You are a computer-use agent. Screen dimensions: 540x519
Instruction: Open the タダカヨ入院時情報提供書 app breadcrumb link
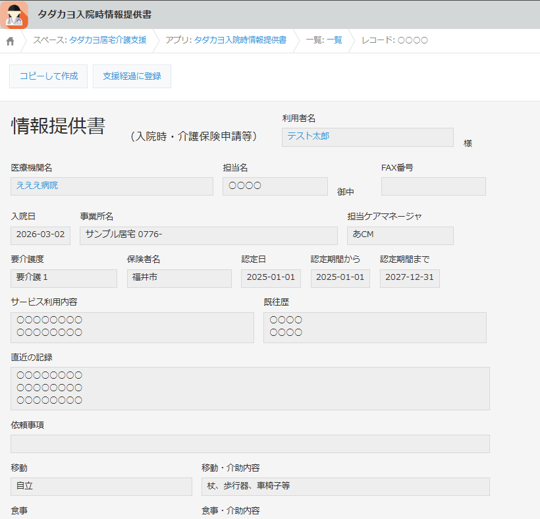tap(240, 40)
